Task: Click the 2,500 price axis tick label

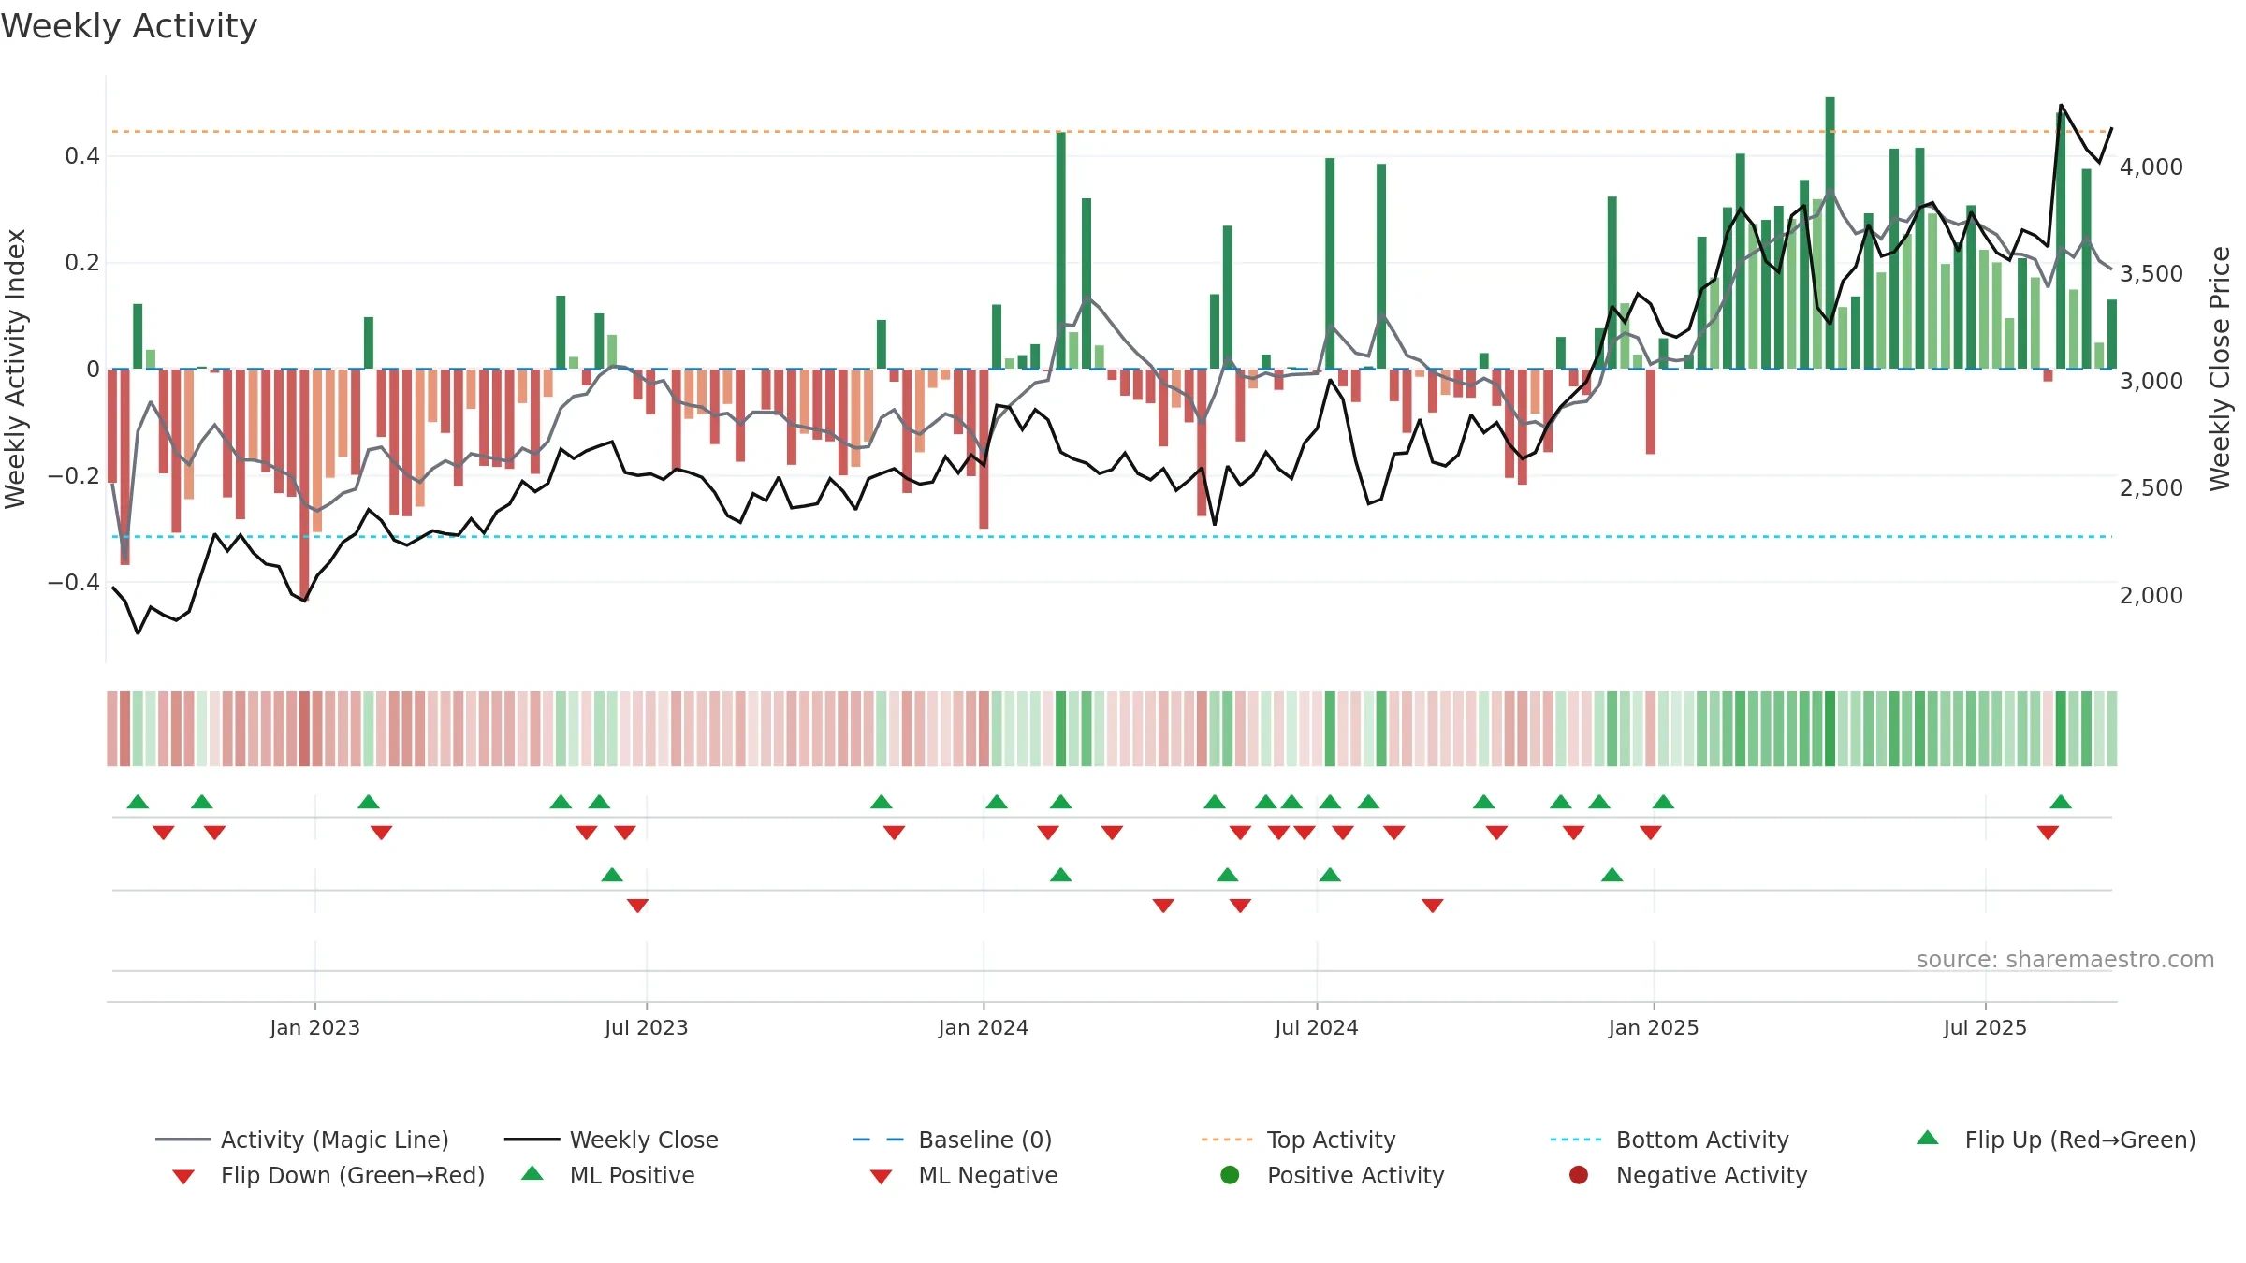Action: pyautogui.click(x=2151, y=487)
